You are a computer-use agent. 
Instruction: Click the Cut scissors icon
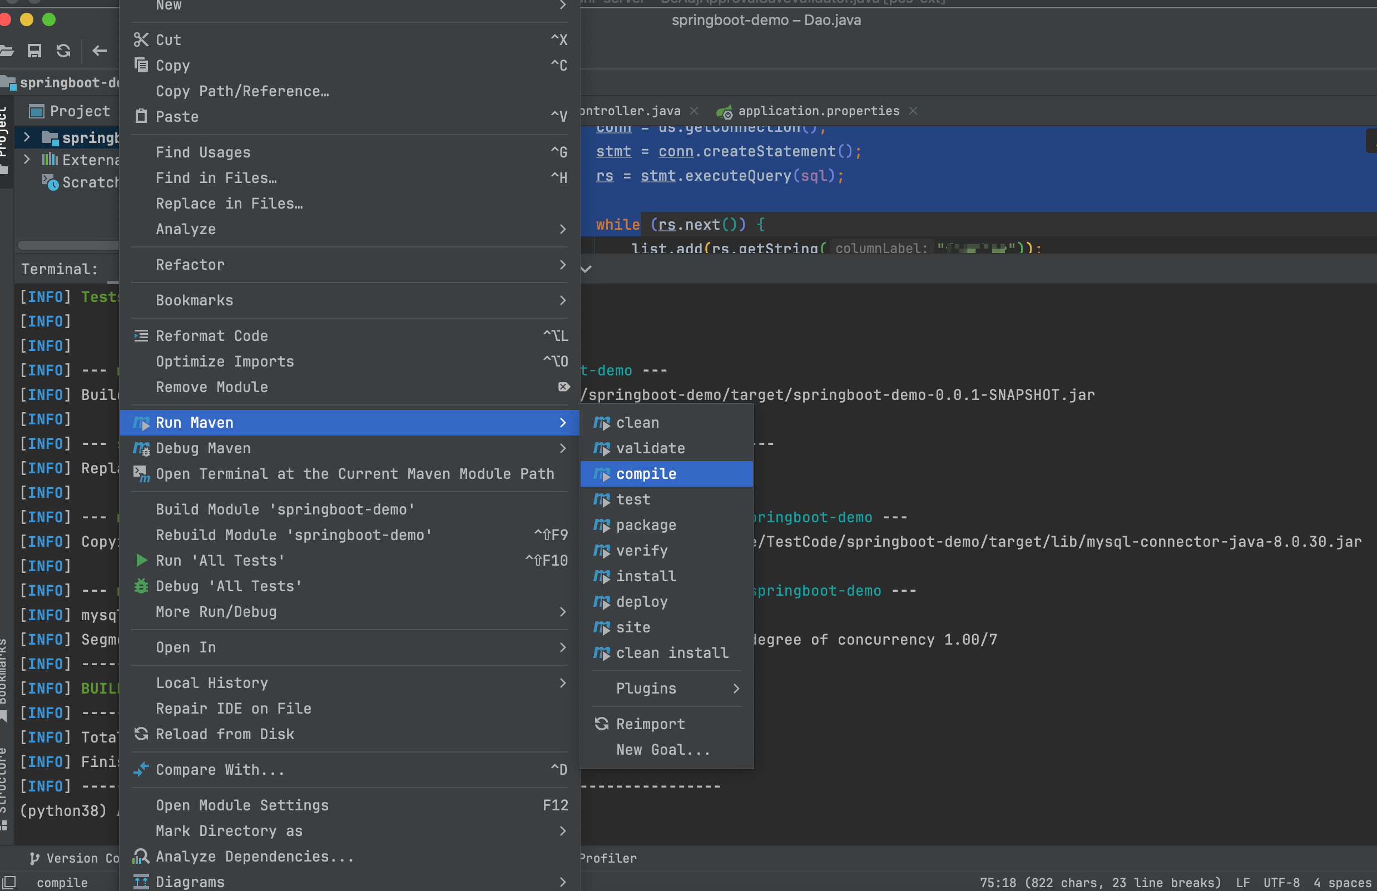(x=141, y=40)
